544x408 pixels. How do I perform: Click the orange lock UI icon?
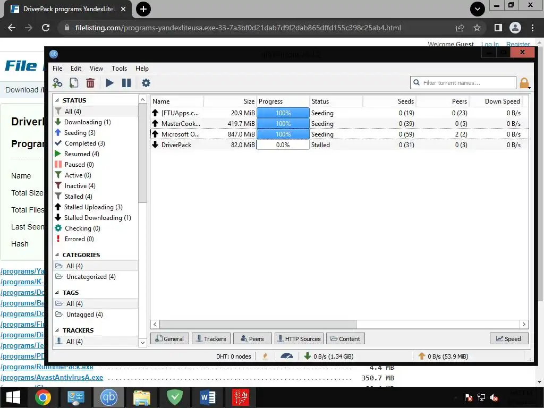(x=524, y=83)
